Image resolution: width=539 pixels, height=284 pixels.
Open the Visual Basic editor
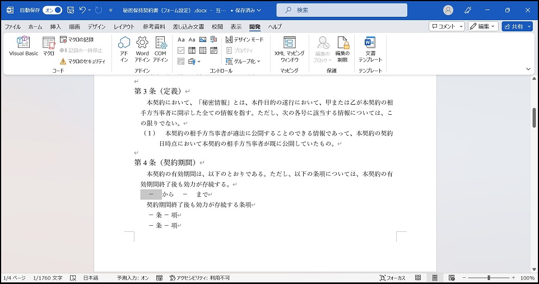[x=24, y=46]
